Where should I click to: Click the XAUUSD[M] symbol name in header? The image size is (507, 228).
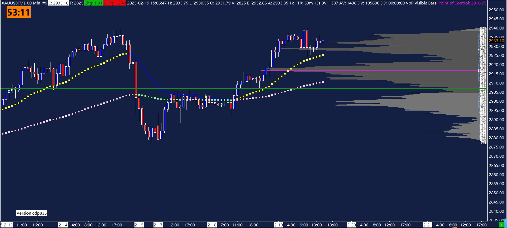tap(13, 3)
